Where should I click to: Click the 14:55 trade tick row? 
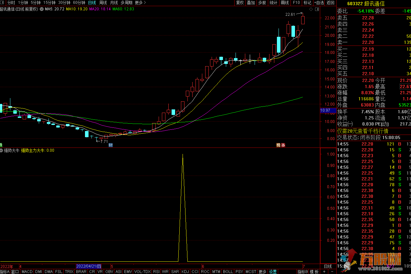coord(374,144)
